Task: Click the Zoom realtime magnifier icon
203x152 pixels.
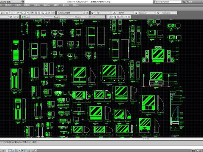Action: coord(22,13)
